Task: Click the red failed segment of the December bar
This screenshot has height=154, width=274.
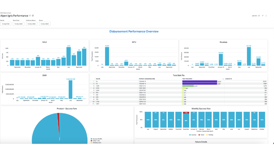Action: (x=186, y=113)
